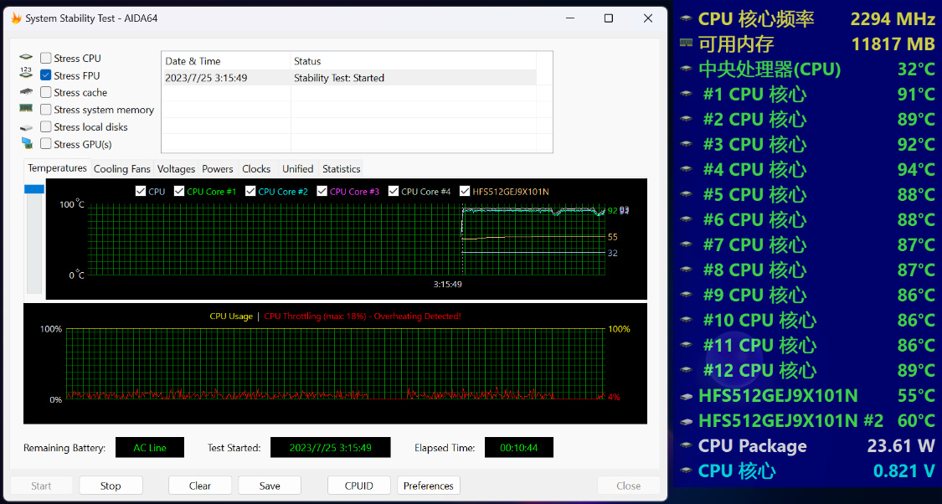Click sensor icon beside CPU Package
Viewport: 942px width, 504px height.
click(x=686, y=445)
